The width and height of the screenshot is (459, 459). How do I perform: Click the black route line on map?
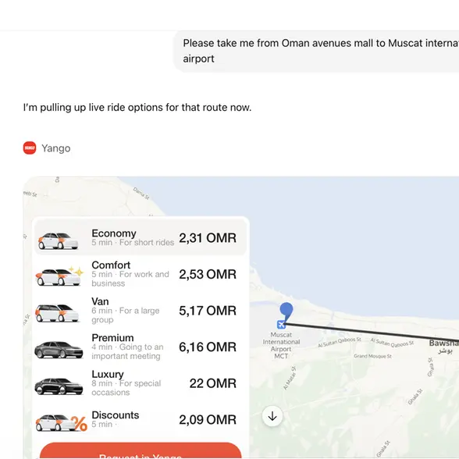click(x=372, y=333)
